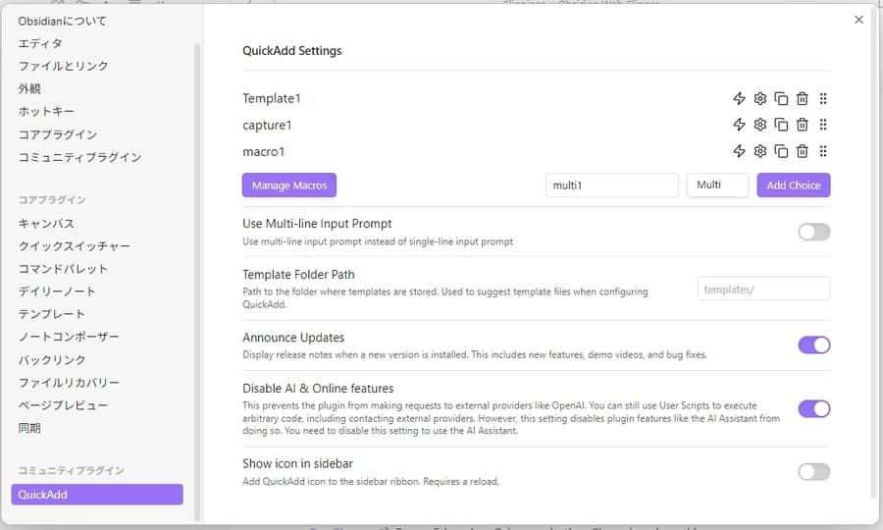Enable Use Multi-line Input Prompt
Image resolution: width=883 pixels, height=530 pixels.
[813, 232]
